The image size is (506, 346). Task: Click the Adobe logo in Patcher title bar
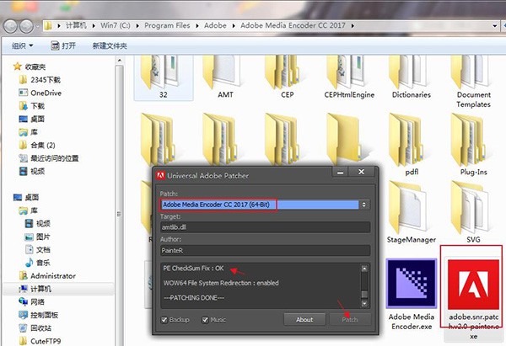pyautogui.click(x=160, y=176)
